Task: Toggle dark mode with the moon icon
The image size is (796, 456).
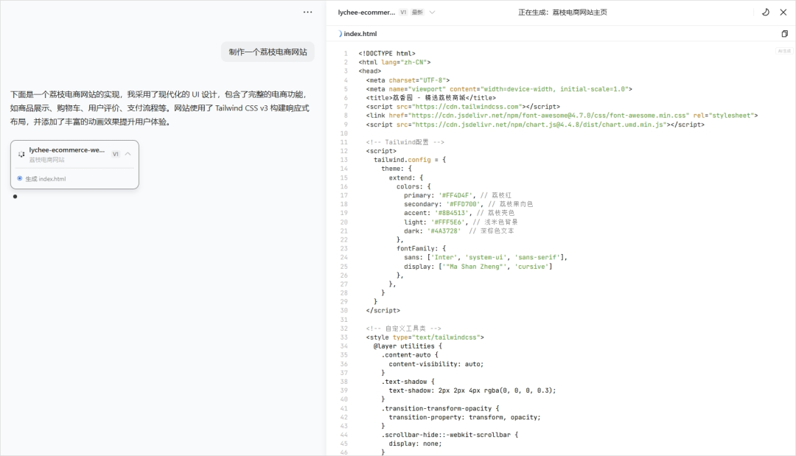Action: click(765, 12)
